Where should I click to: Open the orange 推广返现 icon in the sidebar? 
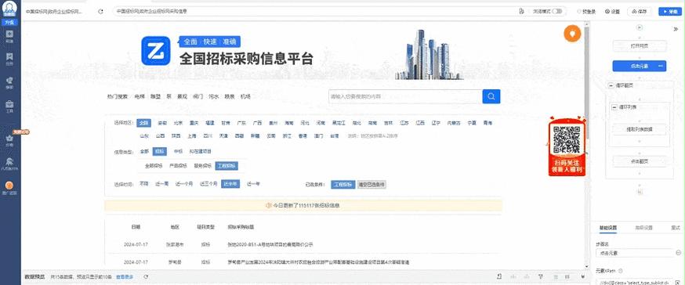(x=9, y=185)
